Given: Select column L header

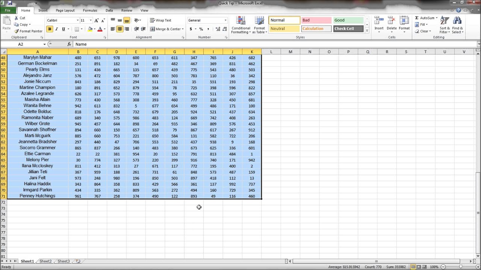Looking at the screenshot, I should click(x=271, y=52).
